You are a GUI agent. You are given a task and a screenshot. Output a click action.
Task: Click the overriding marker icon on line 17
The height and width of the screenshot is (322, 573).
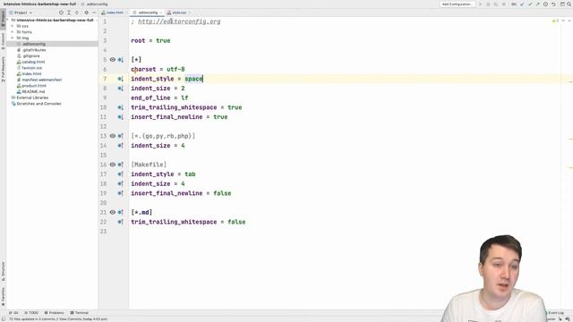[120, 174]
